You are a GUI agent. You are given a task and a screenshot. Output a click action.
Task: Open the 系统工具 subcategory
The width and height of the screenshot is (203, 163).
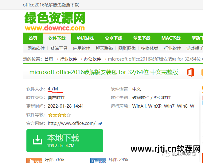[x=59, y=48]
